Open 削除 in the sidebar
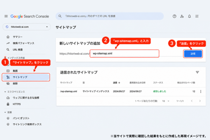 tap(15, 84)
